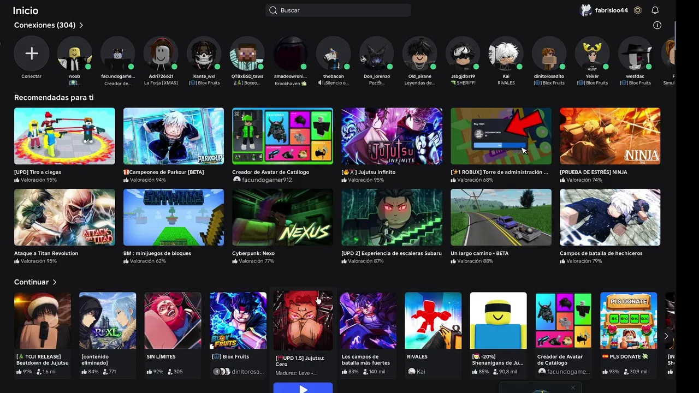Open thebacon friend avatar
699x393 pixels.
tap(334, 53)
